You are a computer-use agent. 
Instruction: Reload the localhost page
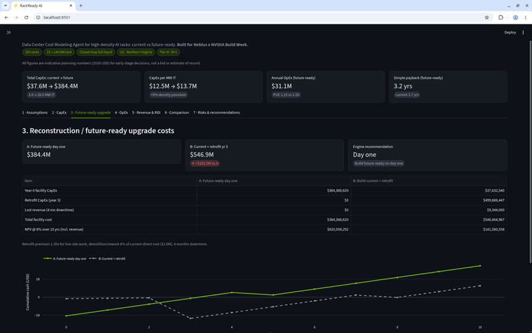pyautogui.click(x=26, y=17)
